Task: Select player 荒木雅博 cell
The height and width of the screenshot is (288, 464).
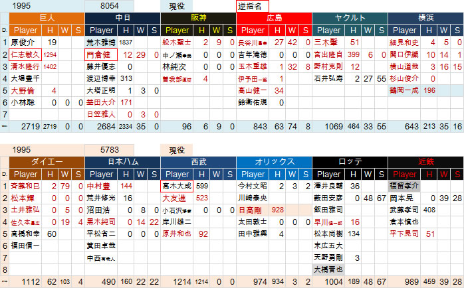Action: [x=101, y=42]
